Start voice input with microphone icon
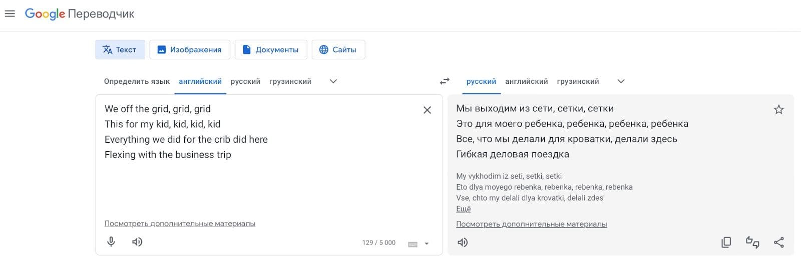Image resolution: width=801 pixels, height=261 pixels. click(x=111, y=242)
